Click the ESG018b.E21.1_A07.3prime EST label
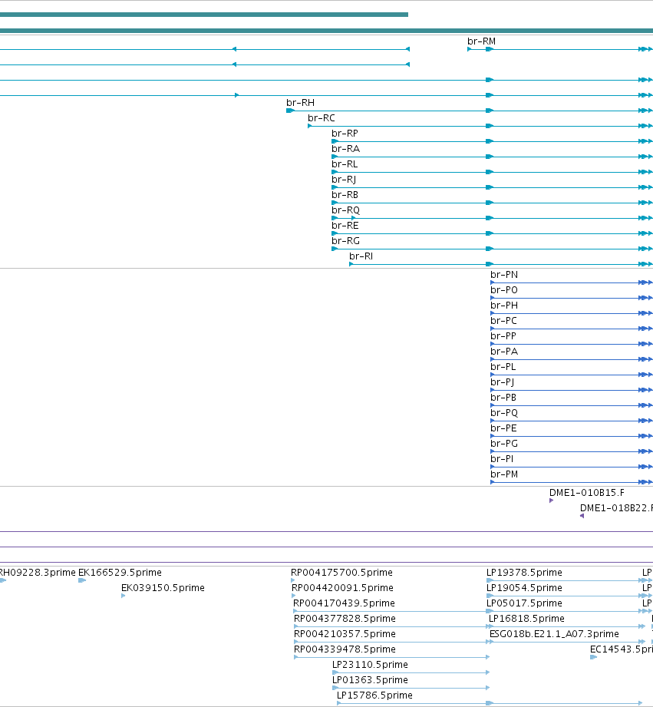This screenshot has height=707, width=653. click(554, 634)
